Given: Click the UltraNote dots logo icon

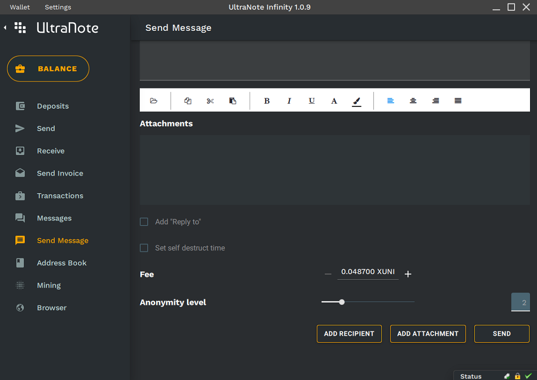Looking at the screenshot, I should point(20,28).
